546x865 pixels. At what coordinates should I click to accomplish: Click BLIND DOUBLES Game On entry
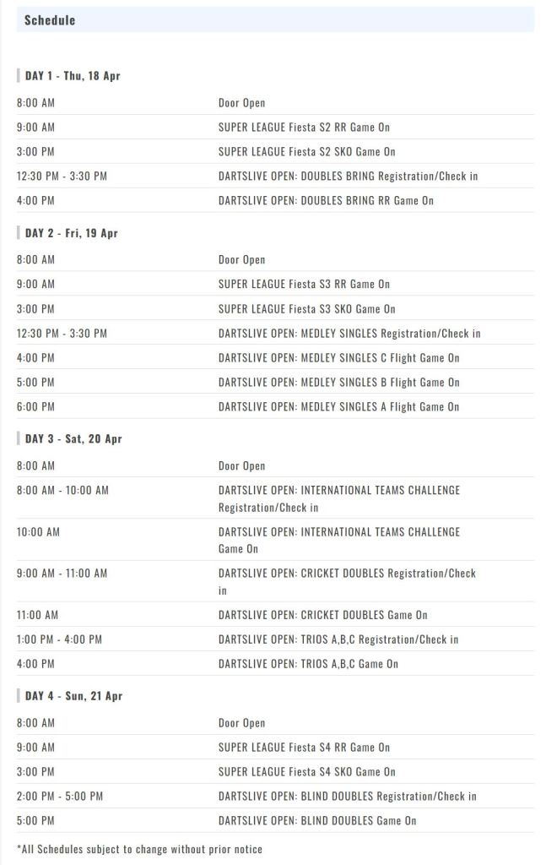click(x=317, y=821)
